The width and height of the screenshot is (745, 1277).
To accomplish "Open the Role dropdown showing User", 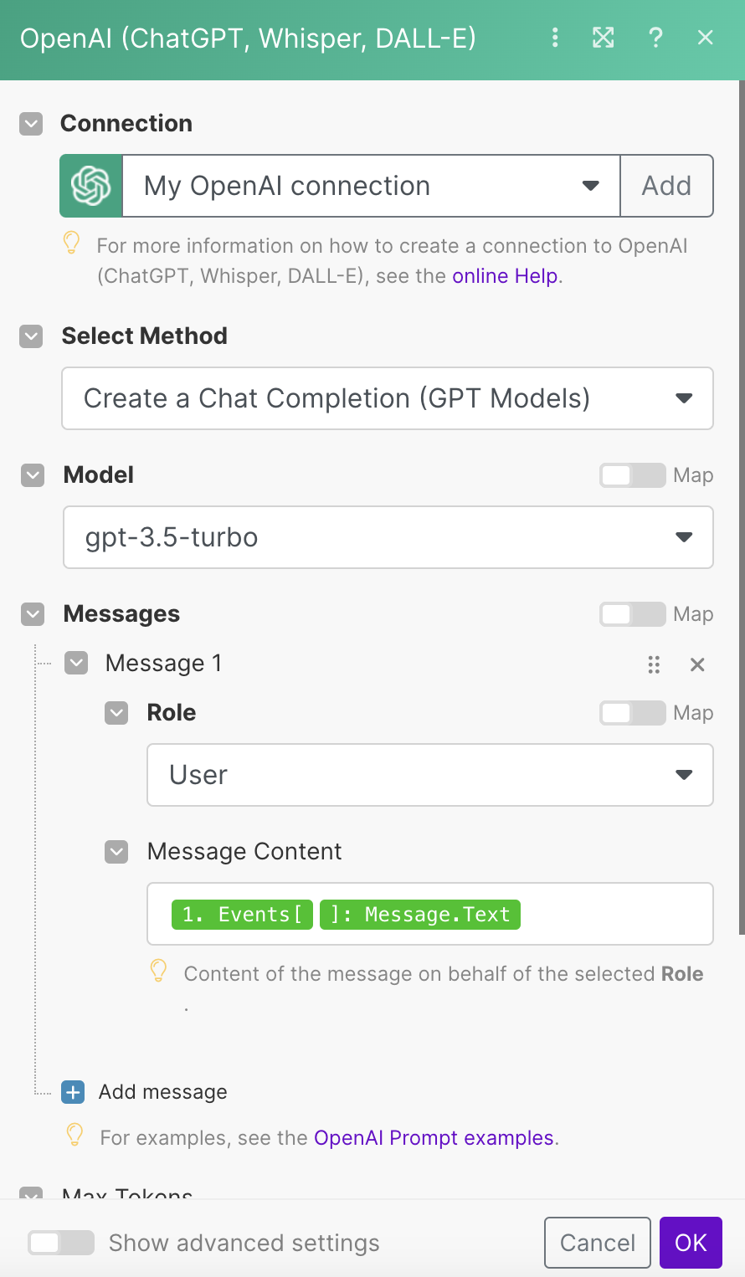I will [x=430, y=775].
